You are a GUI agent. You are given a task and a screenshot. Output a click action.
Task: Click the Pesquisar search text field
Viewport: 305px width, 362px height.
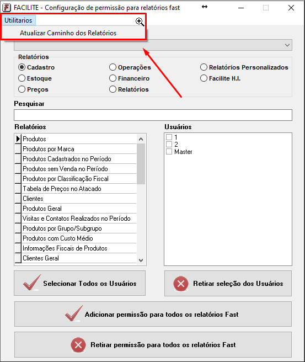pos(153,115)
